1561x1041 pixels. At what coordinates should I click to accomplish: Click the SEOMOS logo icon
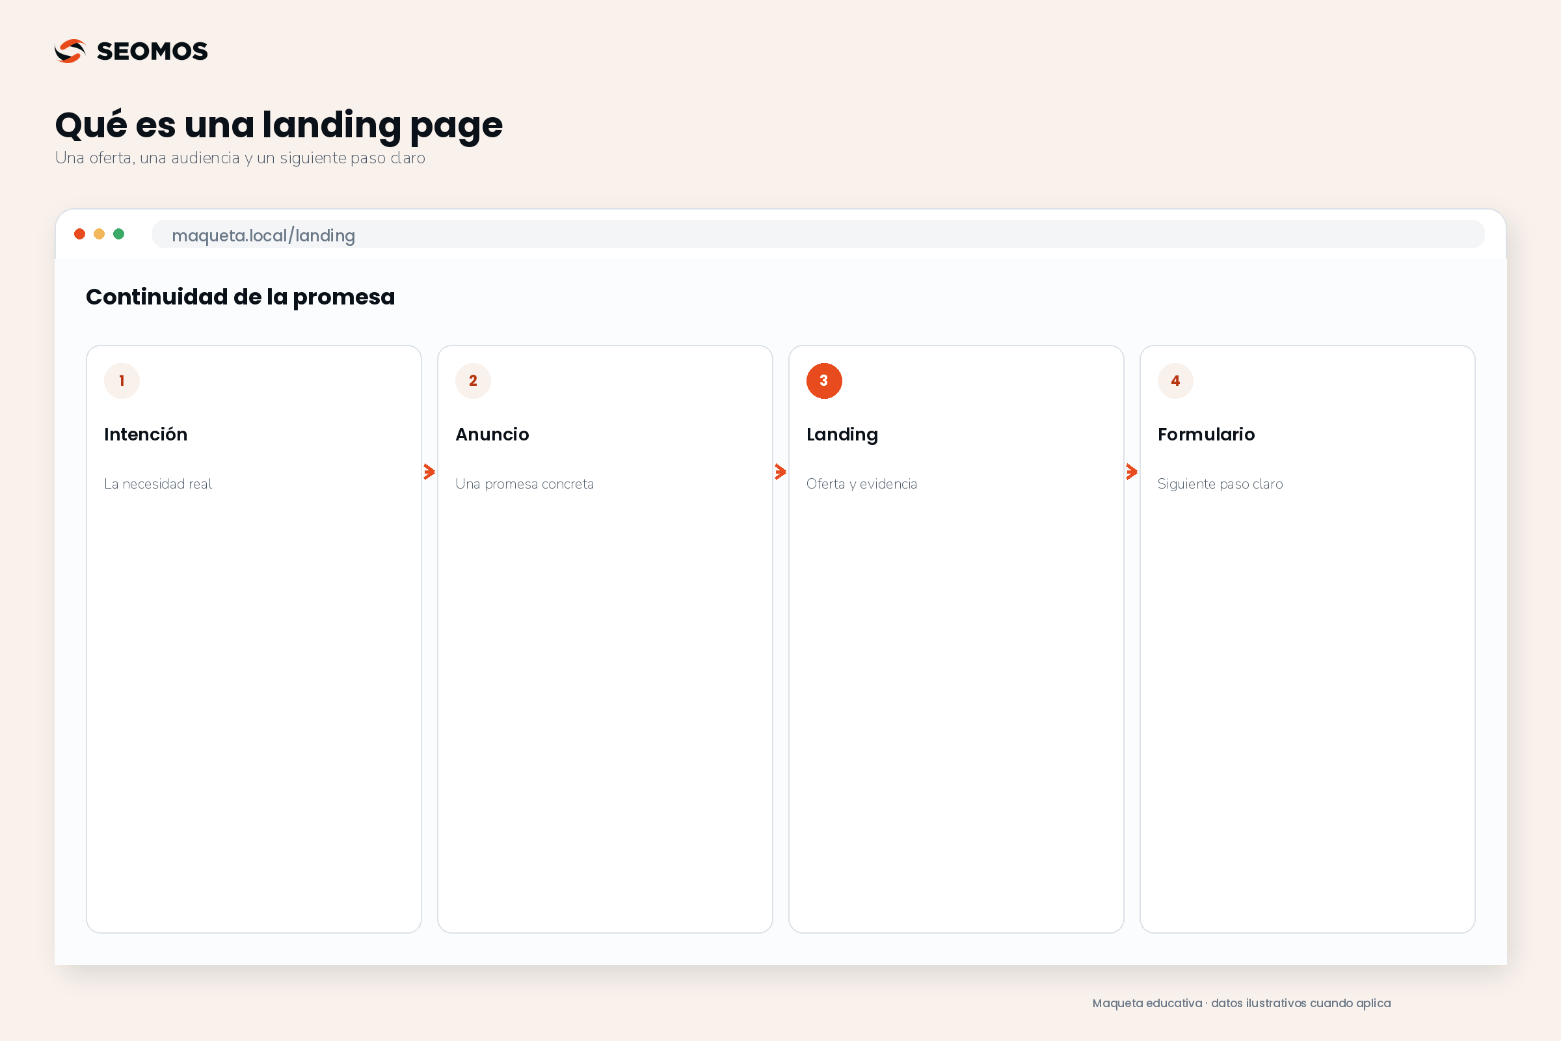70,51
